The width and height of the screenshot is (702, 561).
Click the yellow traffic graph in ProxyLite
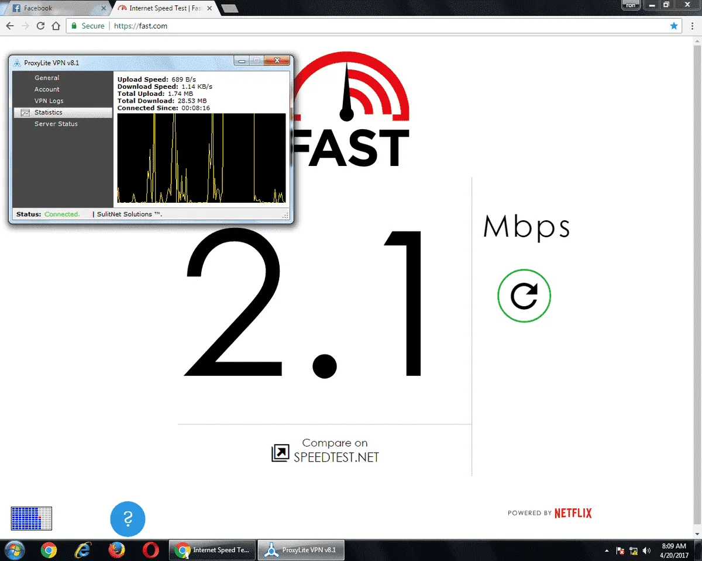(201, 158)
